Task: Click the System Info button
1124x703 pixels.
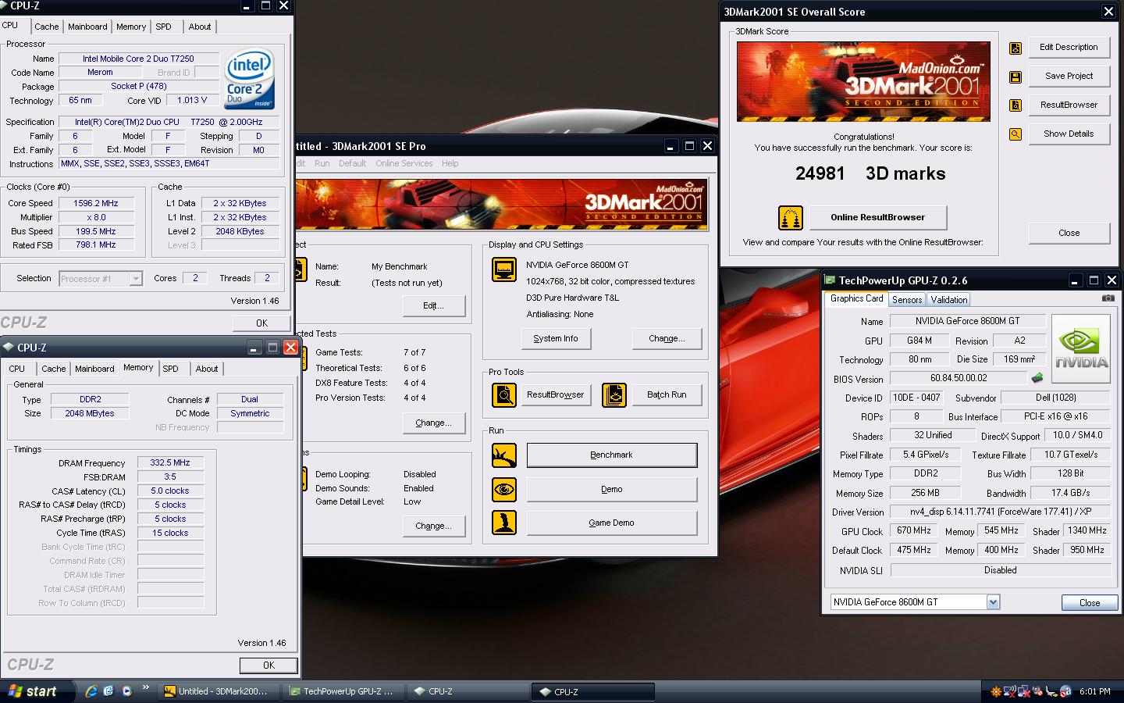Action: (556, 339)
